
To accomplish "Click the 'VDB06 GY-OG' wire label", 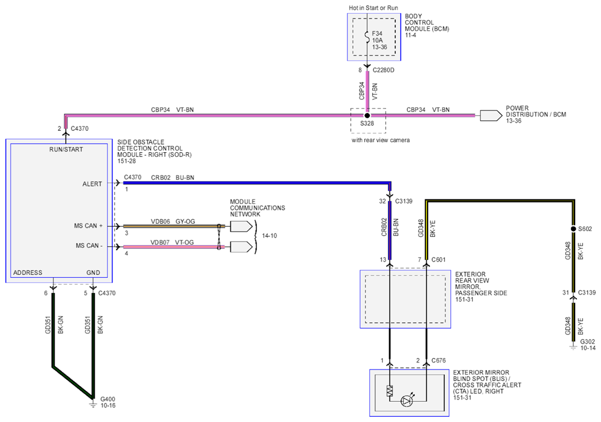I will [173, 221].
